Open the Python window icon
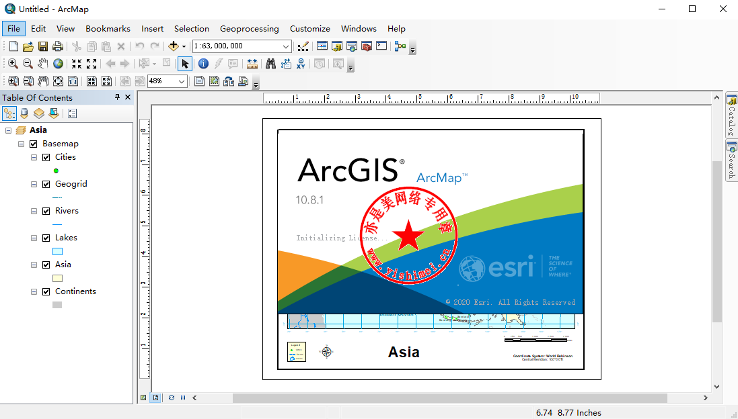 (381, 46)
